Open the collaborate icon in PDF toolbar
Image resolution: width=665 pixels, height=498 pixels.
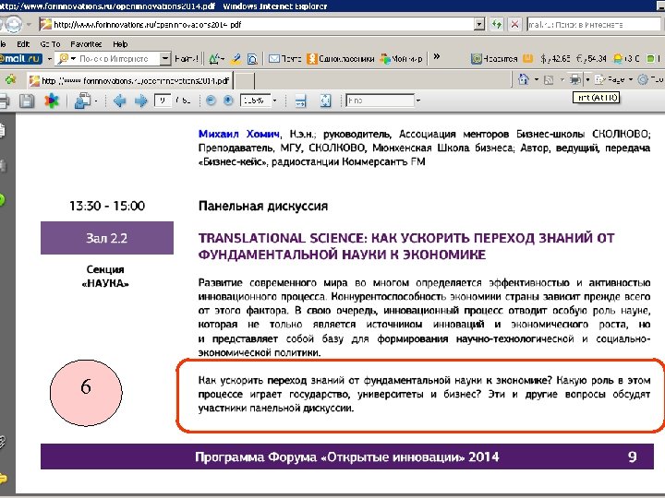click(x=83, y=101)
